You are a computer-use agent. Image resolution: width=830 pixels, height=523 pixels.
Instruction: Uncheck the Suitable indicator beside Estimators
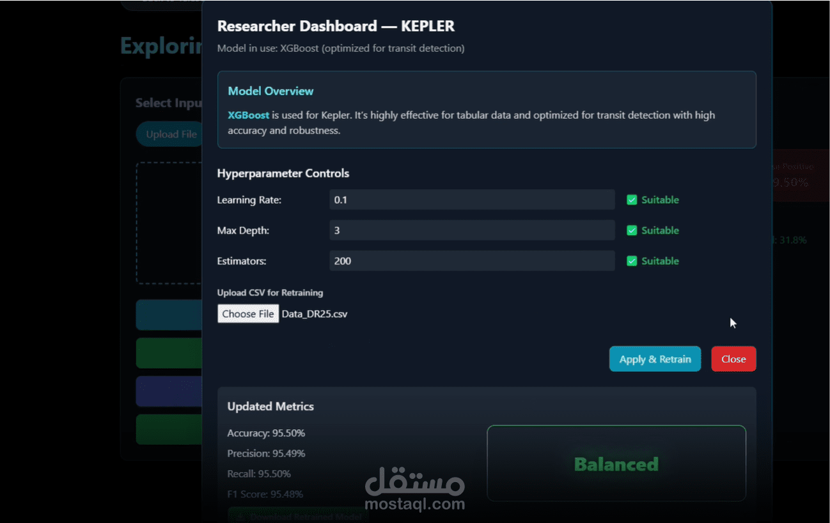(632, 261)
